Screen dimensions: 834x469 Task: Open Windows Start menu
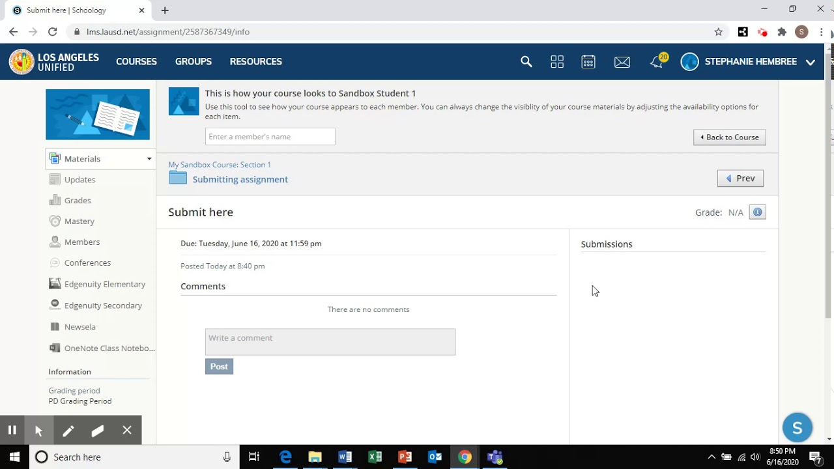click(x=14, y=457)
